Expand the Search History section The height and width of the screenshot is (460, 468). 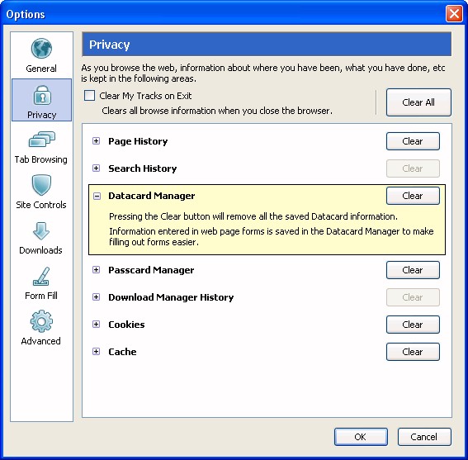click(96, 168)
